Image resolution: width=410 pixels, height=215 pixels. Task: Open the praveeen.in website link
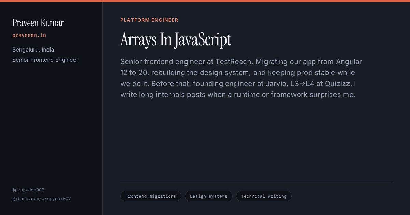coord(29,35)
